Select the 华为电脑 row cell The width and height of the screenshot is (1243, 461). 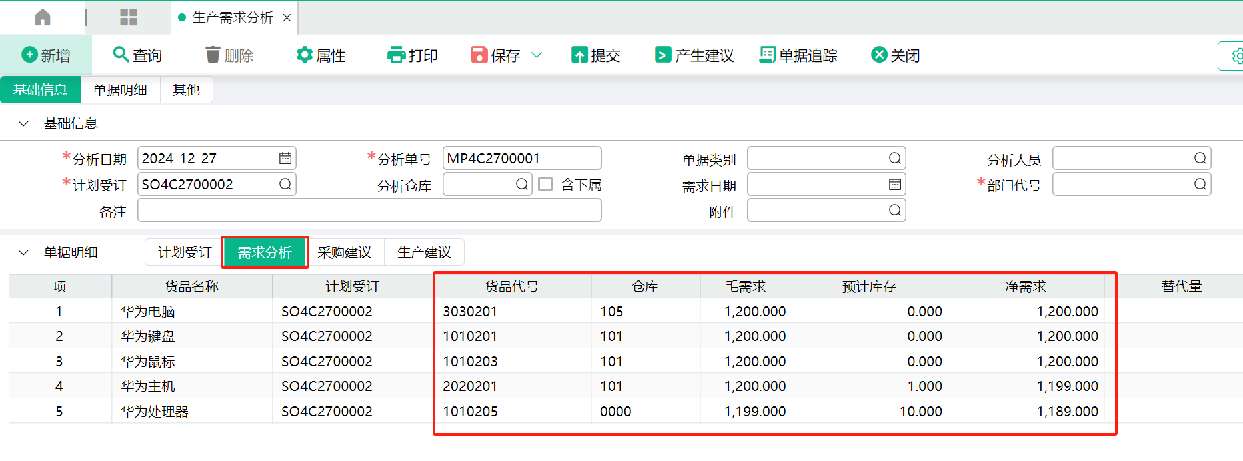click(192, 311)
